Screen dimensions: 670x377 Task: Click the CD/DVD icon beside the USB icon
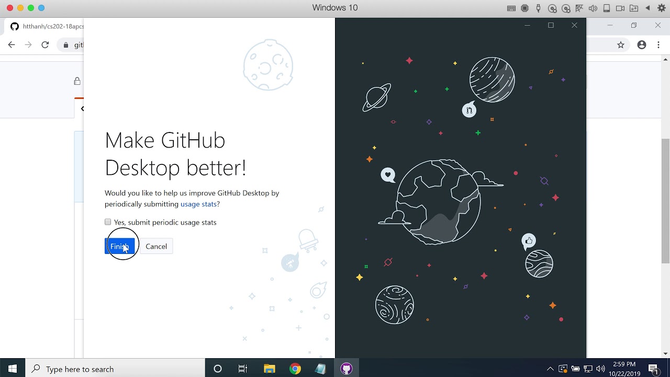552,8
